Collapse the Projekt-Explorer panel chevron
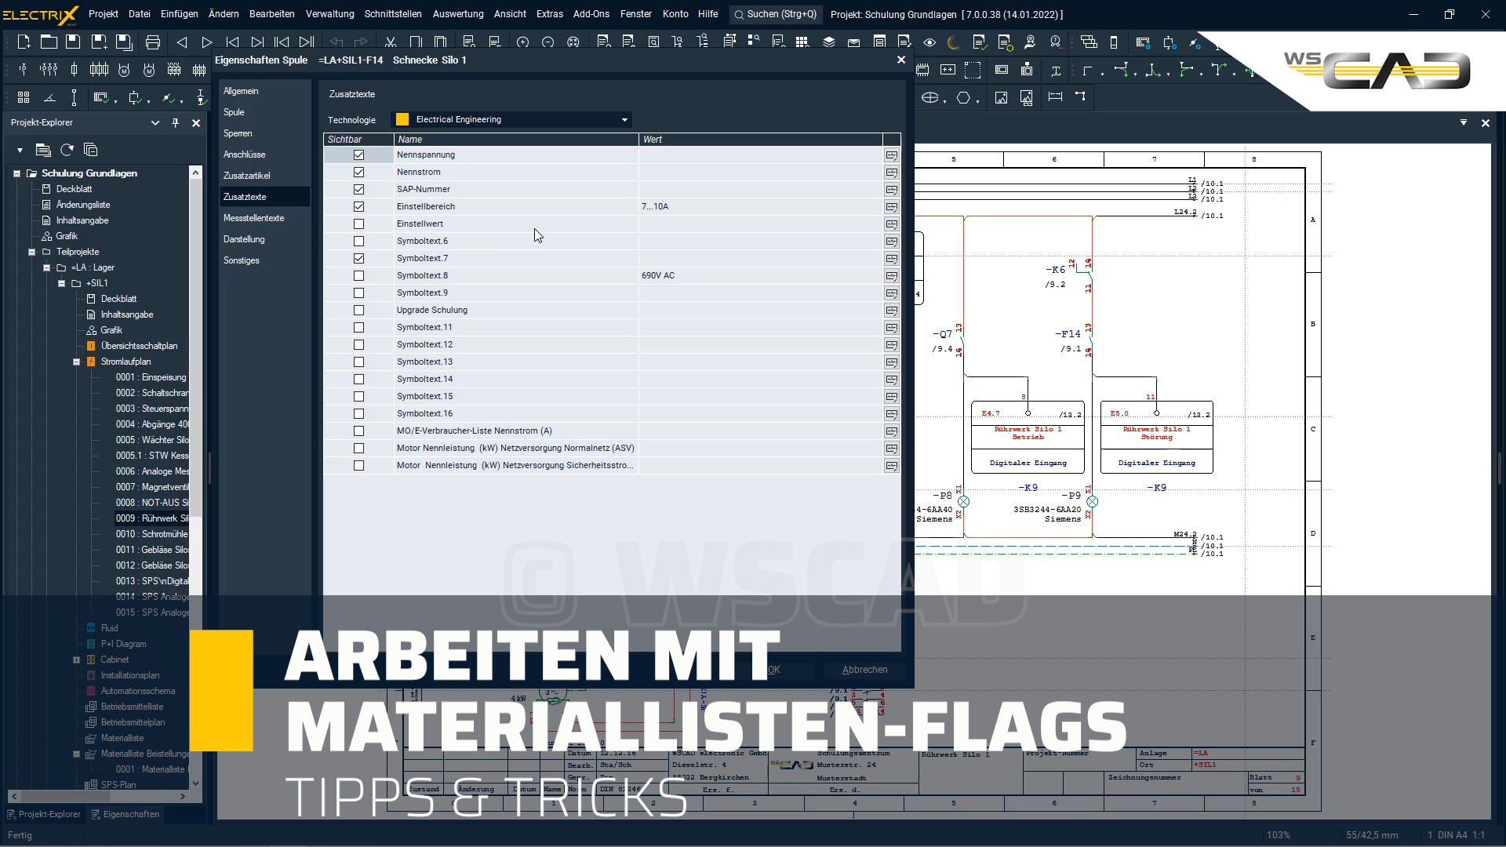Viewport: 1506px width, 847px height. click(x=155, y=122)
